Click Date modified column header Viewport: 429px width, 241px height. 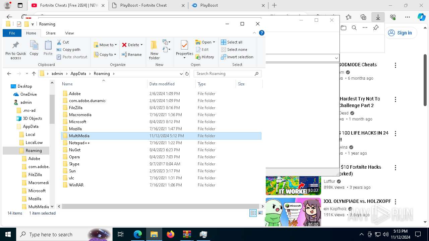(171, 84)
